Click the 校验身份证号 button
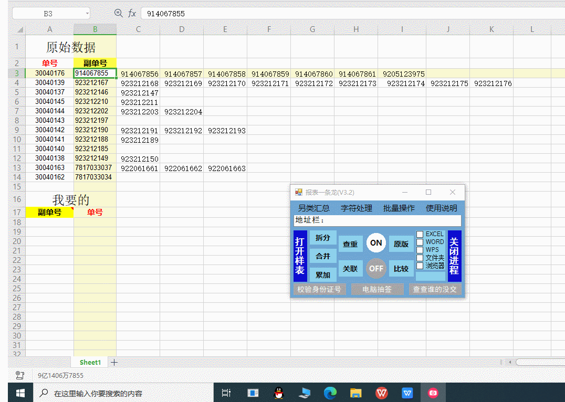The height and width of the screenshot is (402, 565). 319,289
